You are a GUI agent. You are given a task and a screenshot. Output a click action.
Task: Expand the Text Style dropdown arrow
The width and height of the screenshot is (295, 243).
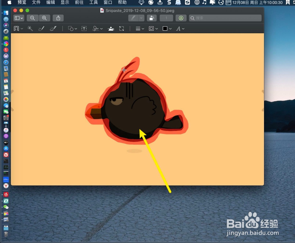tap(183, 29)
